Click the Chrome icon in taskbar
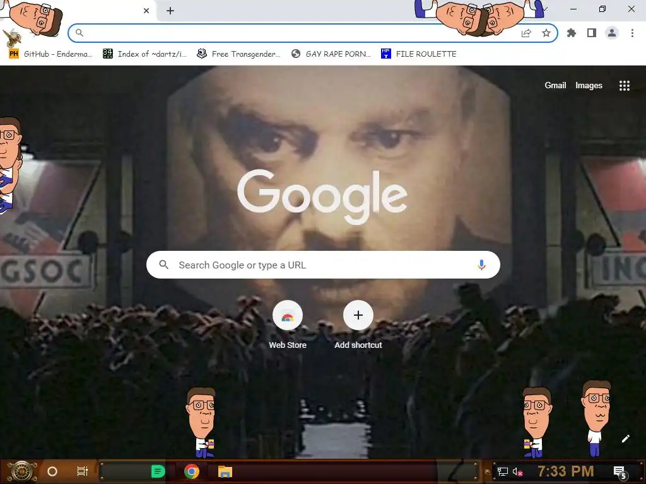This screenshot has height=484, width=646. (192, 471)
